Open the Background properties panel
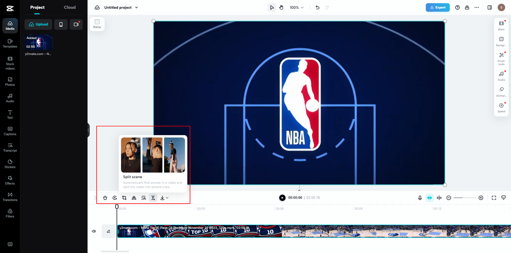 (501, 41)
